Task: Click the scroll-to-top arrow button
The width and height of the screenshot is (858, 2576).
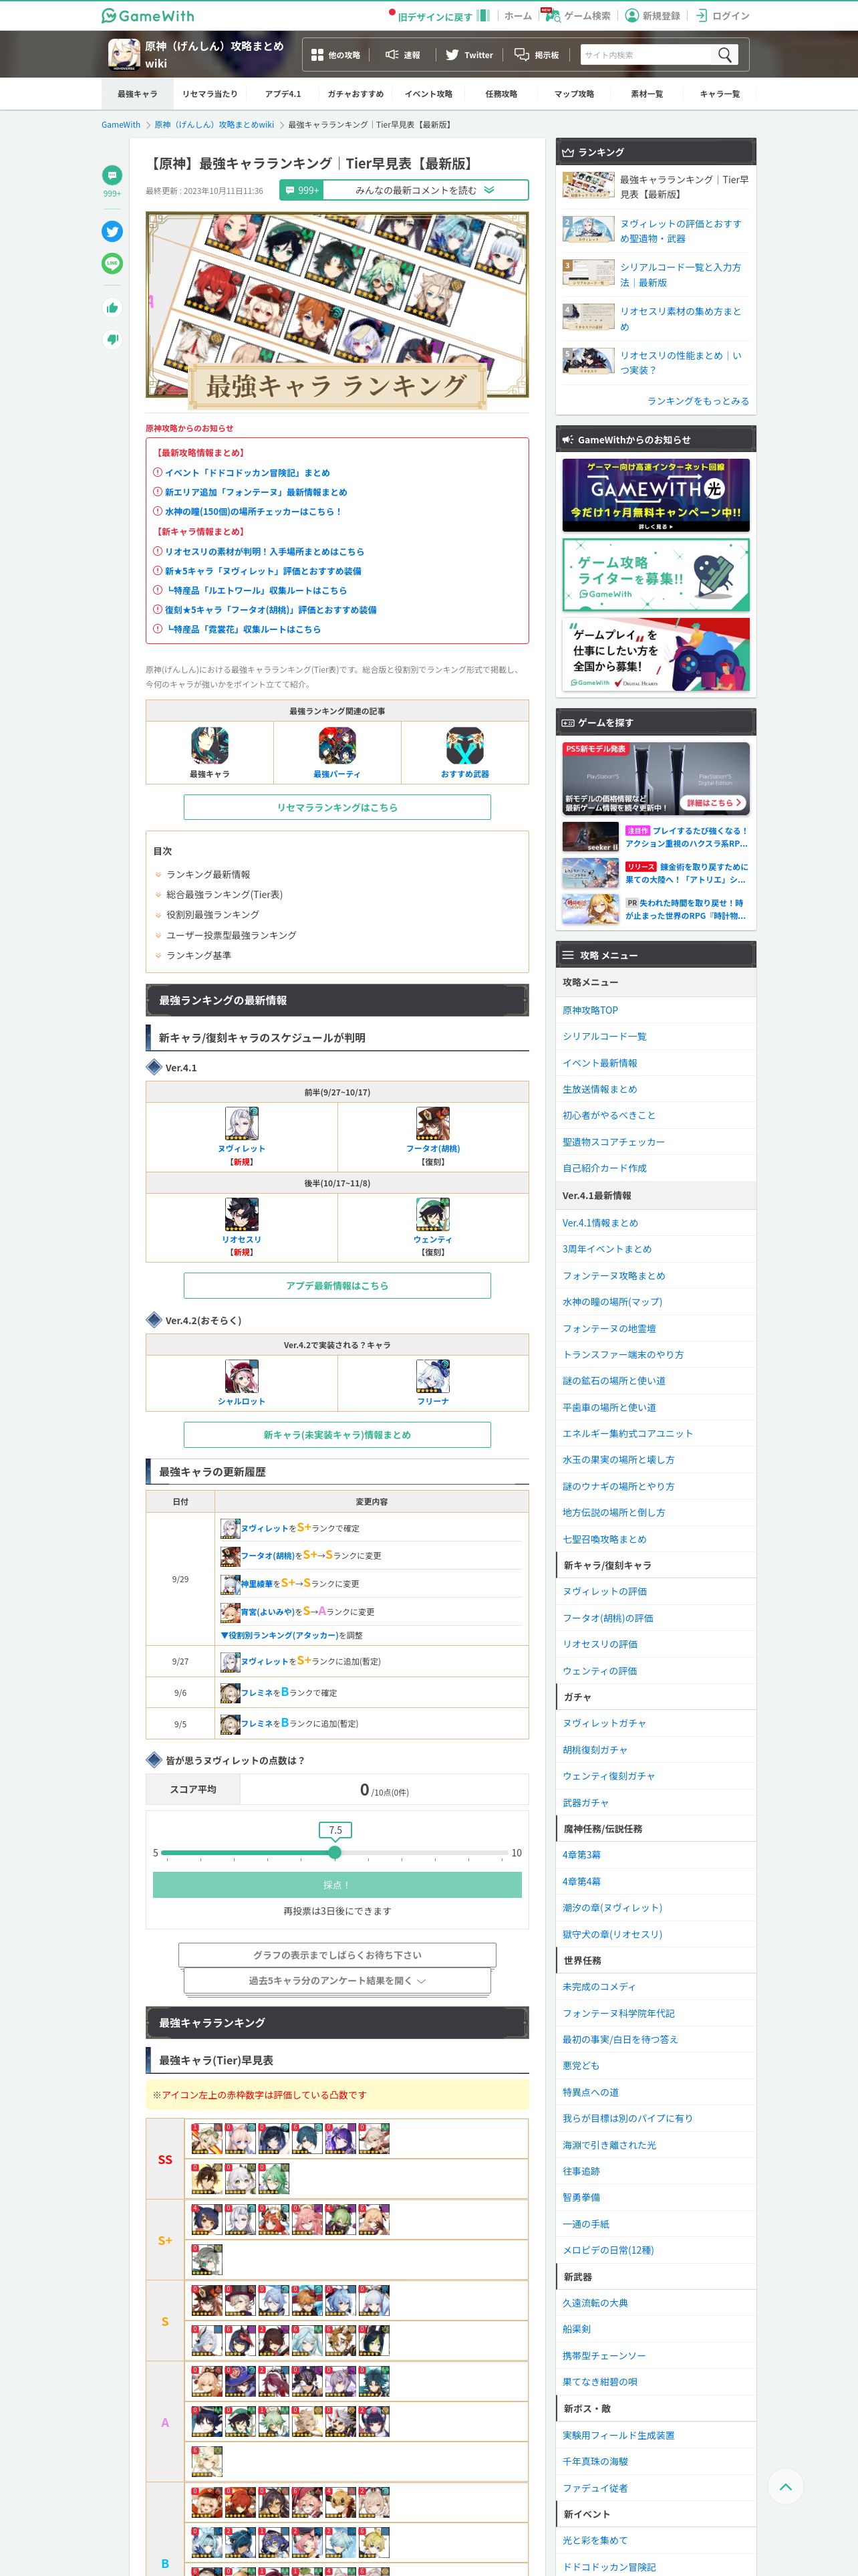Action: (785, 2486)
